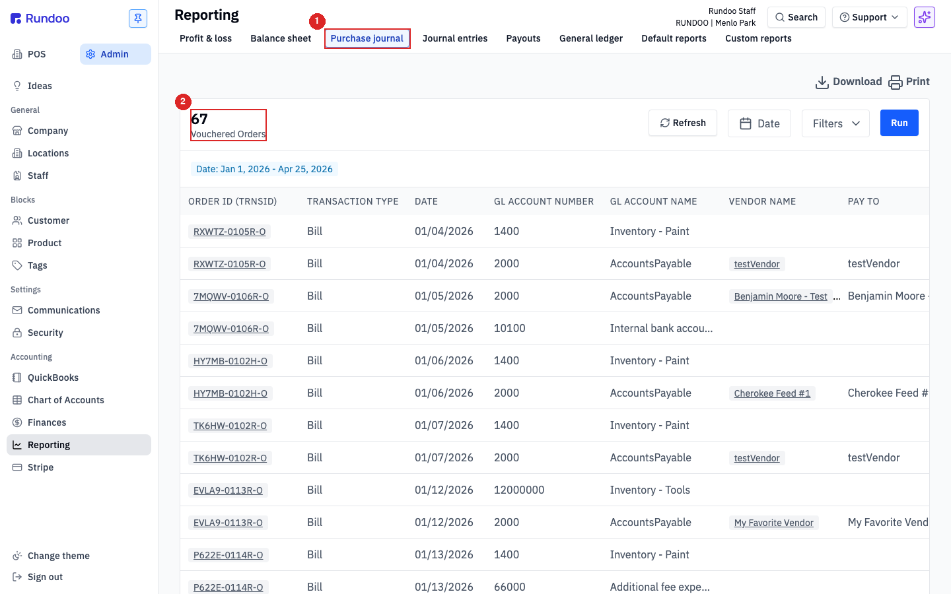
Task: Click the Stripe card icon
Action: pyautogui.click(x=17, y=467)
